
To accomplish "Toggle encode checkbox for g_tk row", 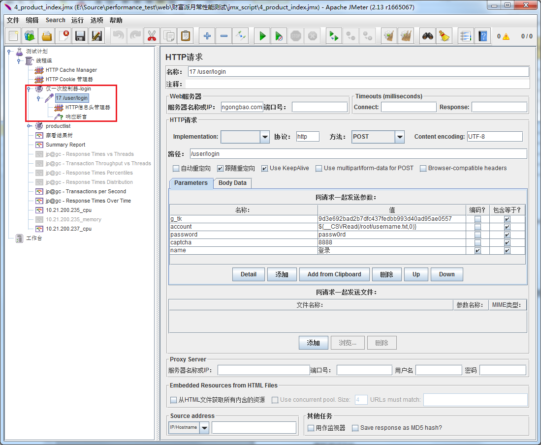I will click(477, 219).
